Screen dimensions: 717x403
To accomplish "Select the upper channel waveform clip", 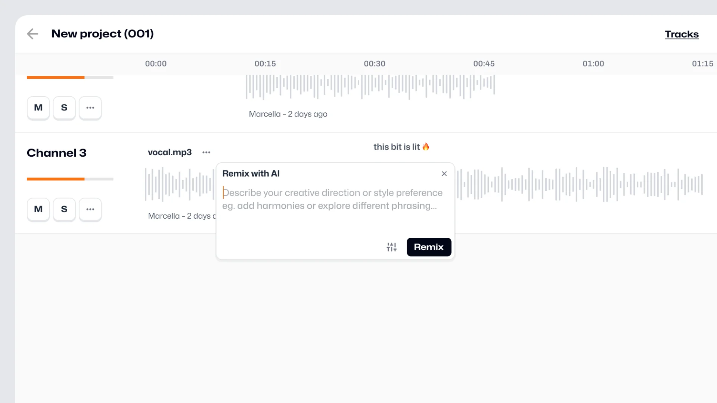I will point(370,87).
